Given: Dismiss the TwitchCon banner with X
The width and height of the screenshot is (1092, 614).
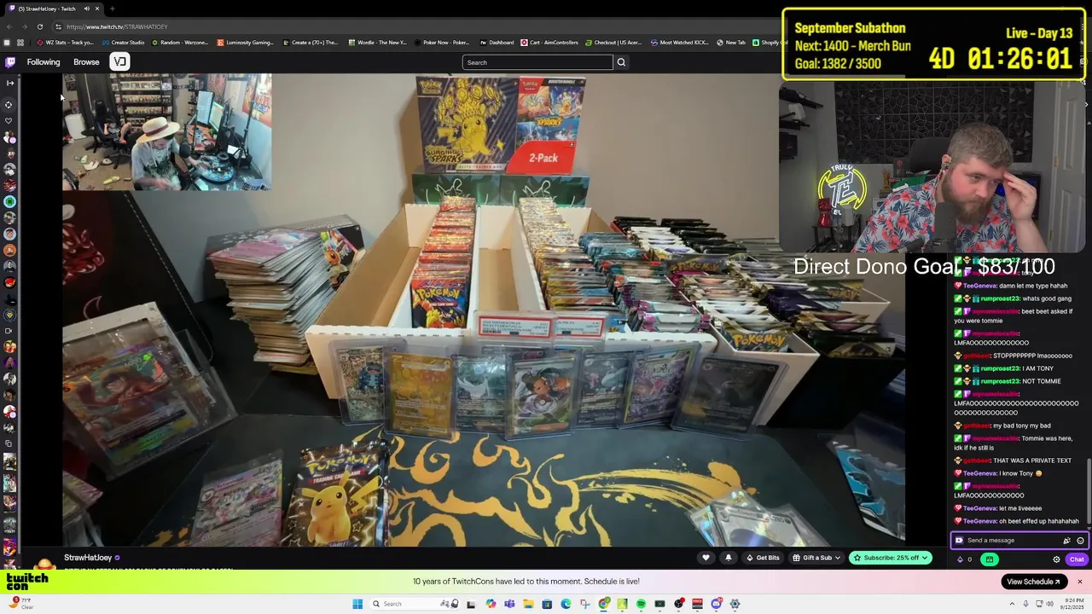Looking at the screenshot, I should point(1079,582).
